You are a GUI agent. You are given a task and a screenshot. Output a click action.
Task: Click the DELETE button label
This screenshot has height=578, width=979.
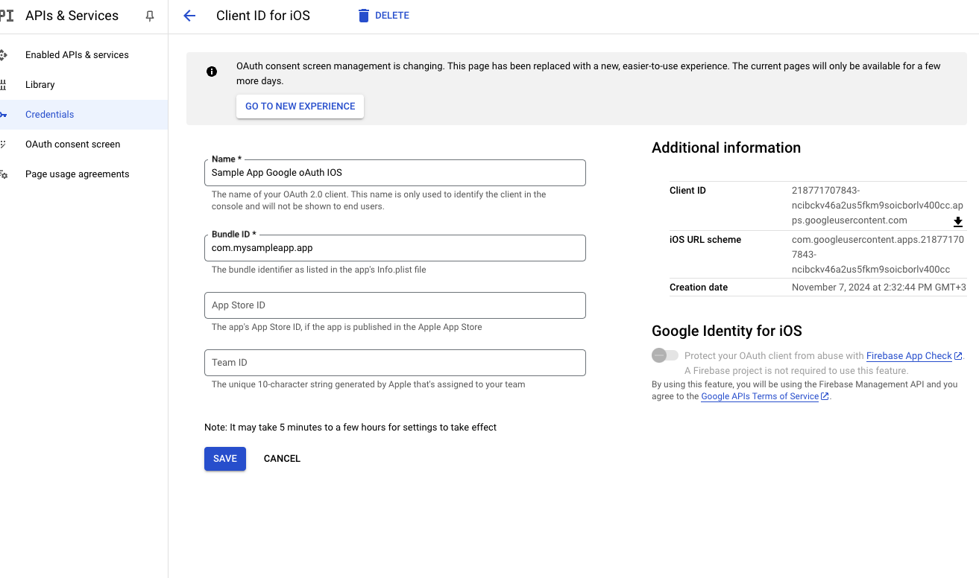[x=392, y=16]
